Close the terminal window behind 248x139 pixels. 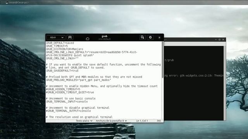(223, 39)
